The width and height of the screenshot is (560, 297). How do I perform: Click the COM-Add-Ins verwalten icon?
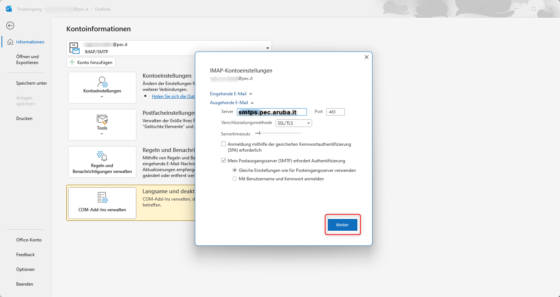pyautogui.click(x=102, y=198)
